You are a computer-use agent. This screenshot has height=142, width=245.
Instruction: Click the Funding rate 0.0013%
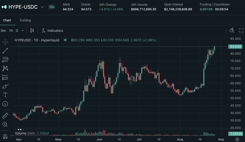[x=206, y=9]
